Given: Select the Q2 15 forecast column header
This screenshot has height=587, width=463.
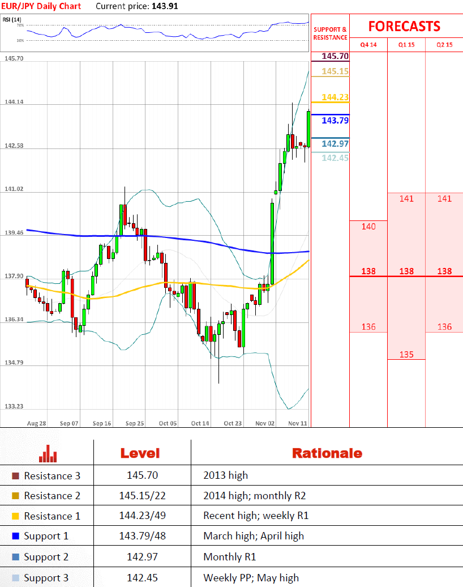Looking at the screenshot, I should coord(444,45).
